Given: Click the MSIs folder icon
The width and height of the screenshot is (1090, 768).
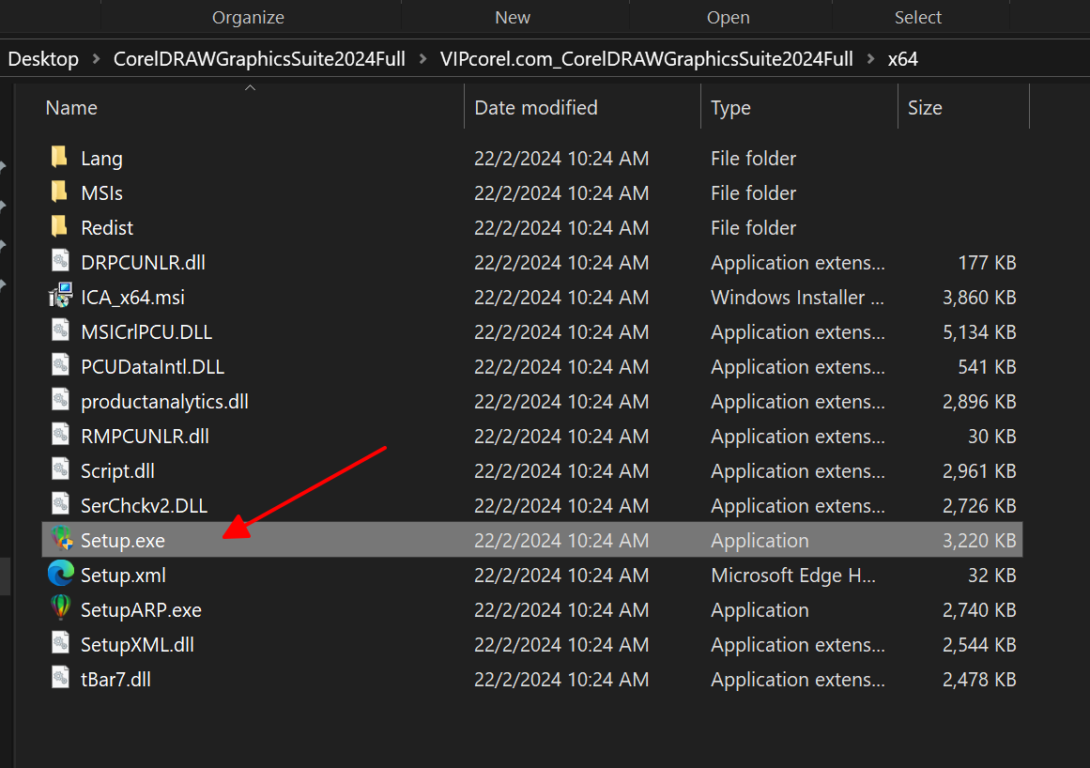Looking at the screenshot, I should (60, 192).
